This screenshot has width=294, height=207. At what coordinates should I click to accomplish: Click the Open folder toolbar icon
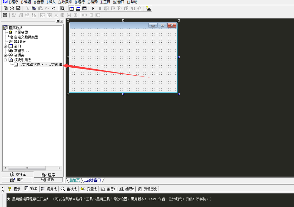[12, 9]
